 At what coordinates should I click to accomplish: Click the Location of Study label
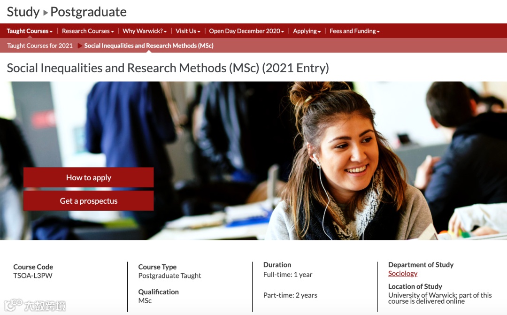click(415, 286)
